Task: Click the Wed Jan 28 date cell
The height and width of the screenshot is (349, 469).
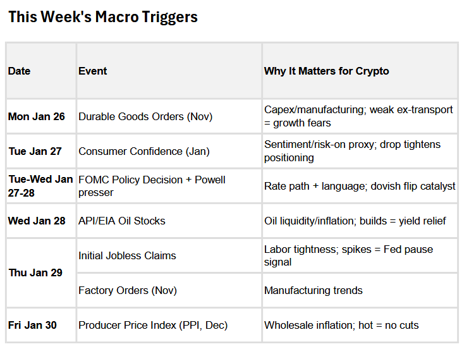Action: tap(37, 221)
